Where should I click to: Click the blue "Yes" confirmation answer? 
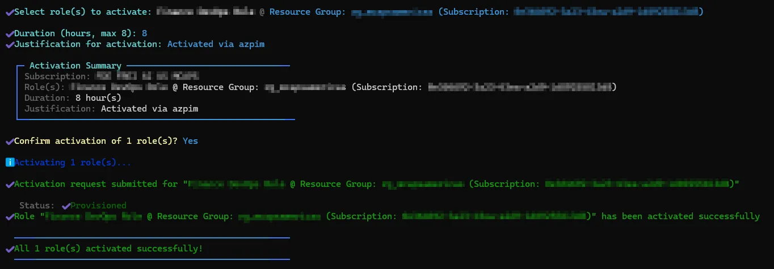point(190,141)
